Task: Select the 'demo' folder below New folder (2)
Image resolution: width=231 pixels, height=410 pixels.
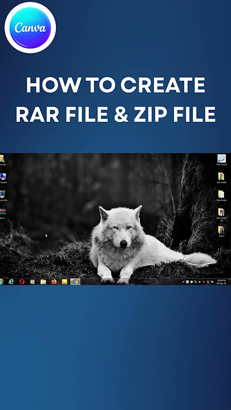Action: coord(221,231)
